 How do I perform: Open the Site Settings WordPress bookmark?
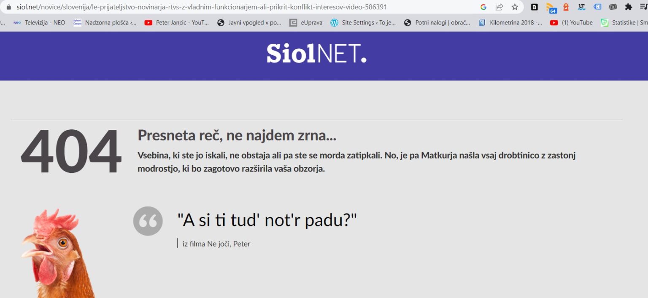coord(363,23)
